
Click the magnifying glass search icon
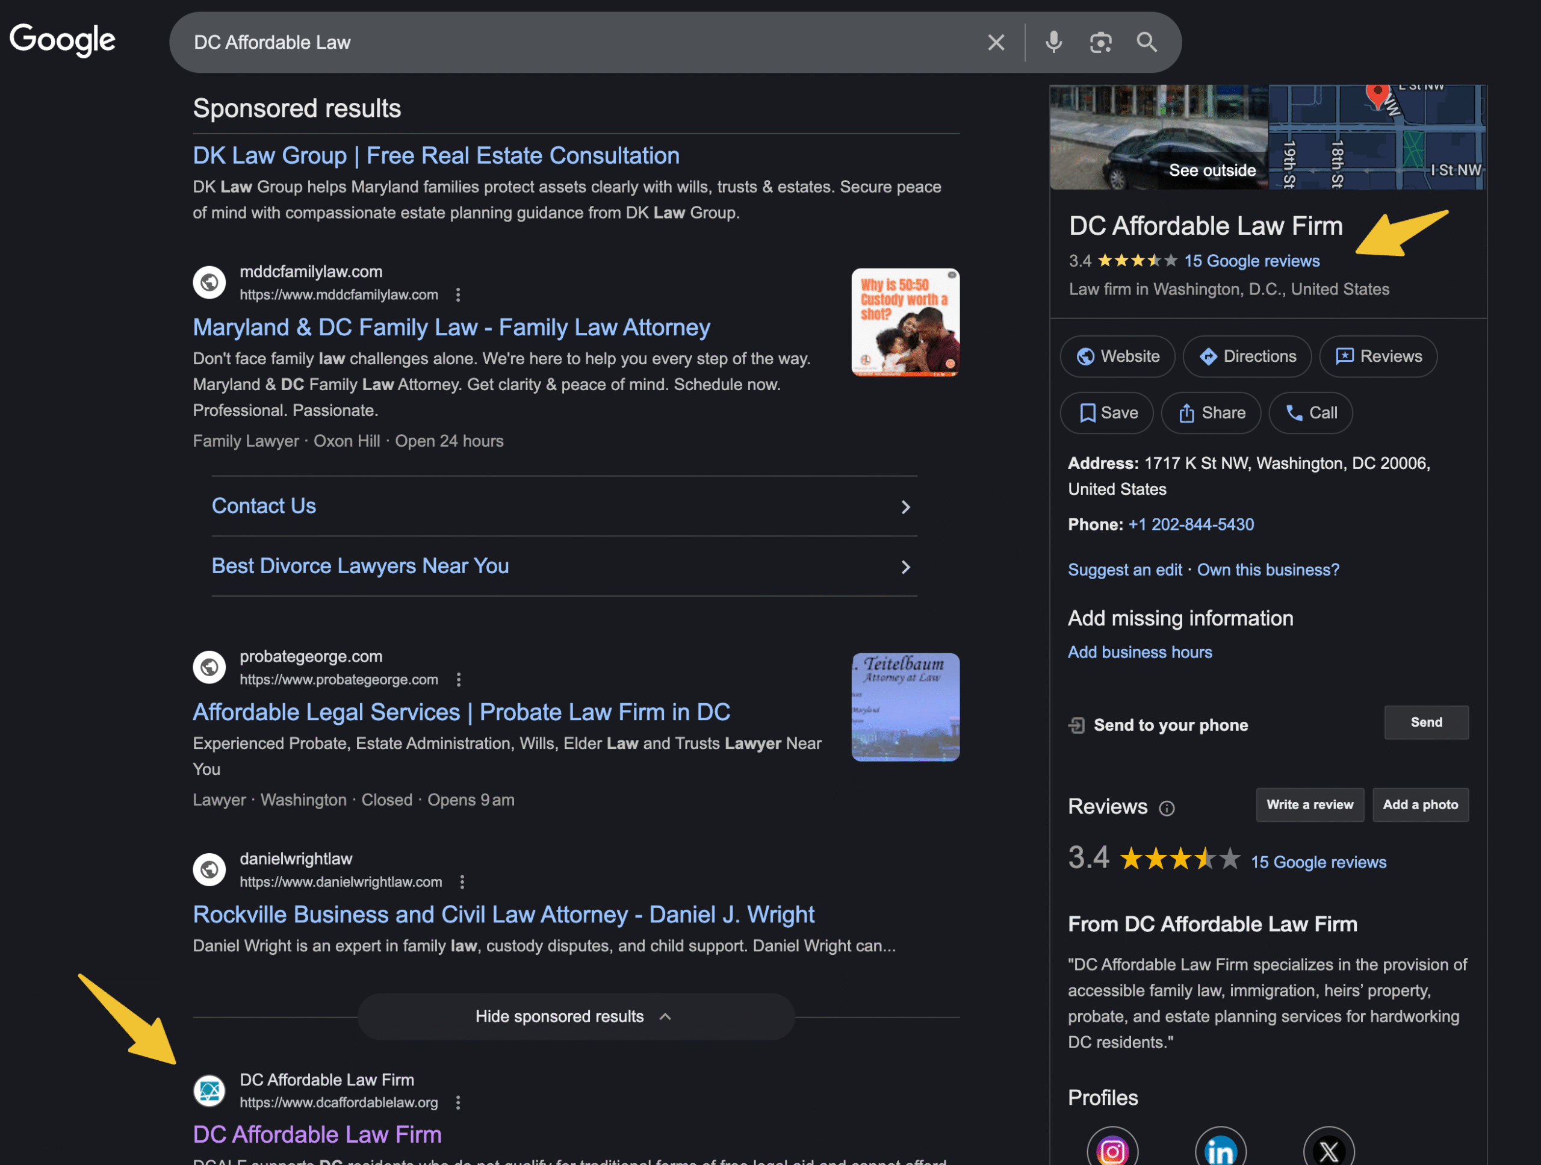coord(1147,43)
